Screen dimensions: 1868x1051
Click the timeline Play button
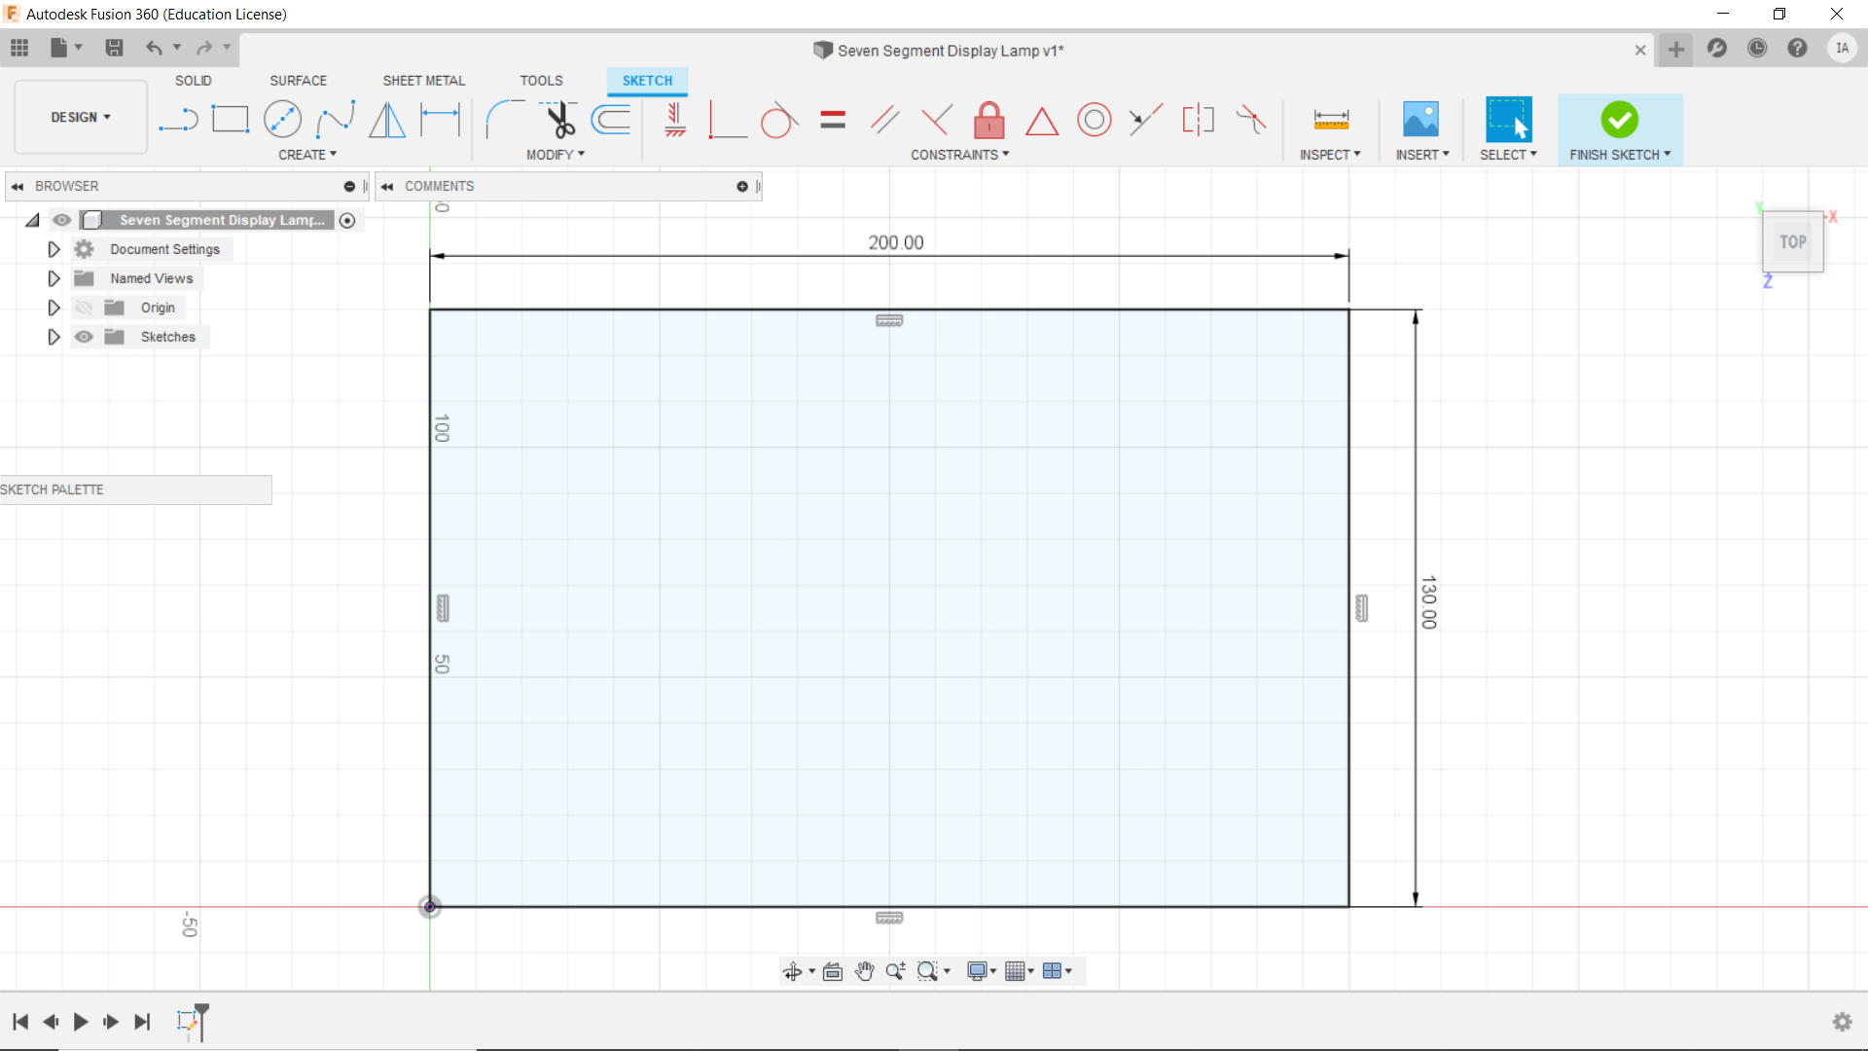tap(81, 1021)
